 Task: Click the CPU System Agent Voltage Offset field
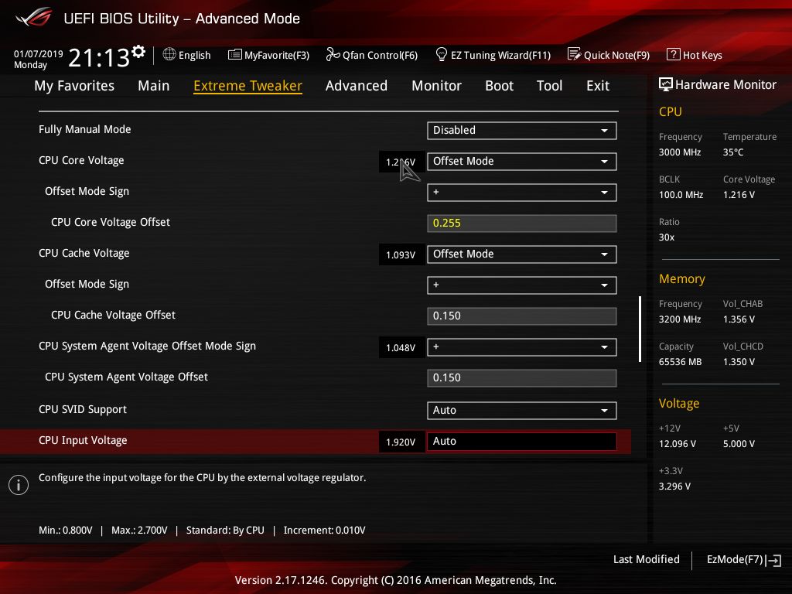[522, 377]
